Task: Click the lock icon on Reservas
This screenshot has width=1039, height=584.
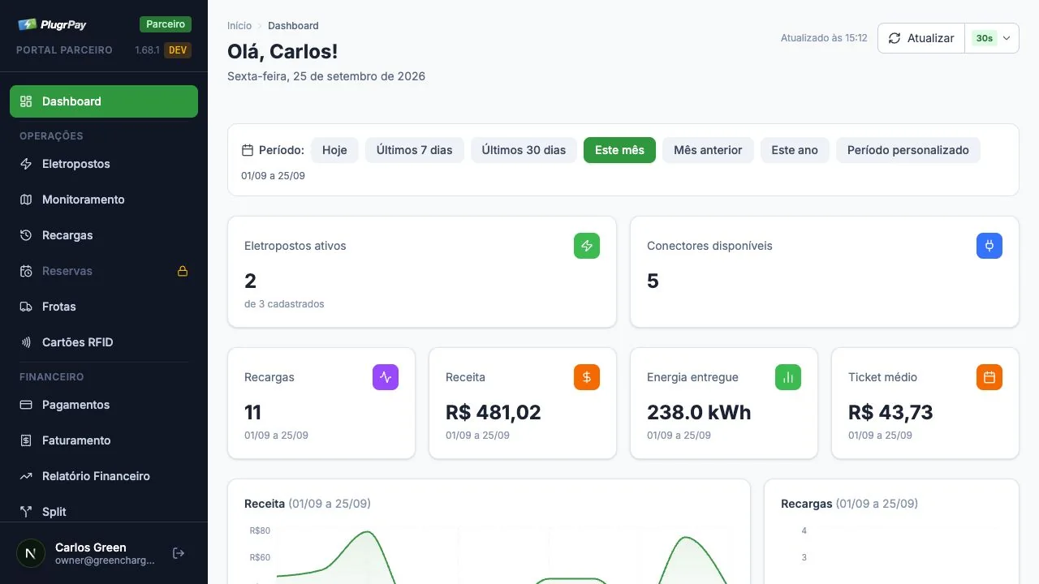Action: pos(183,271)
